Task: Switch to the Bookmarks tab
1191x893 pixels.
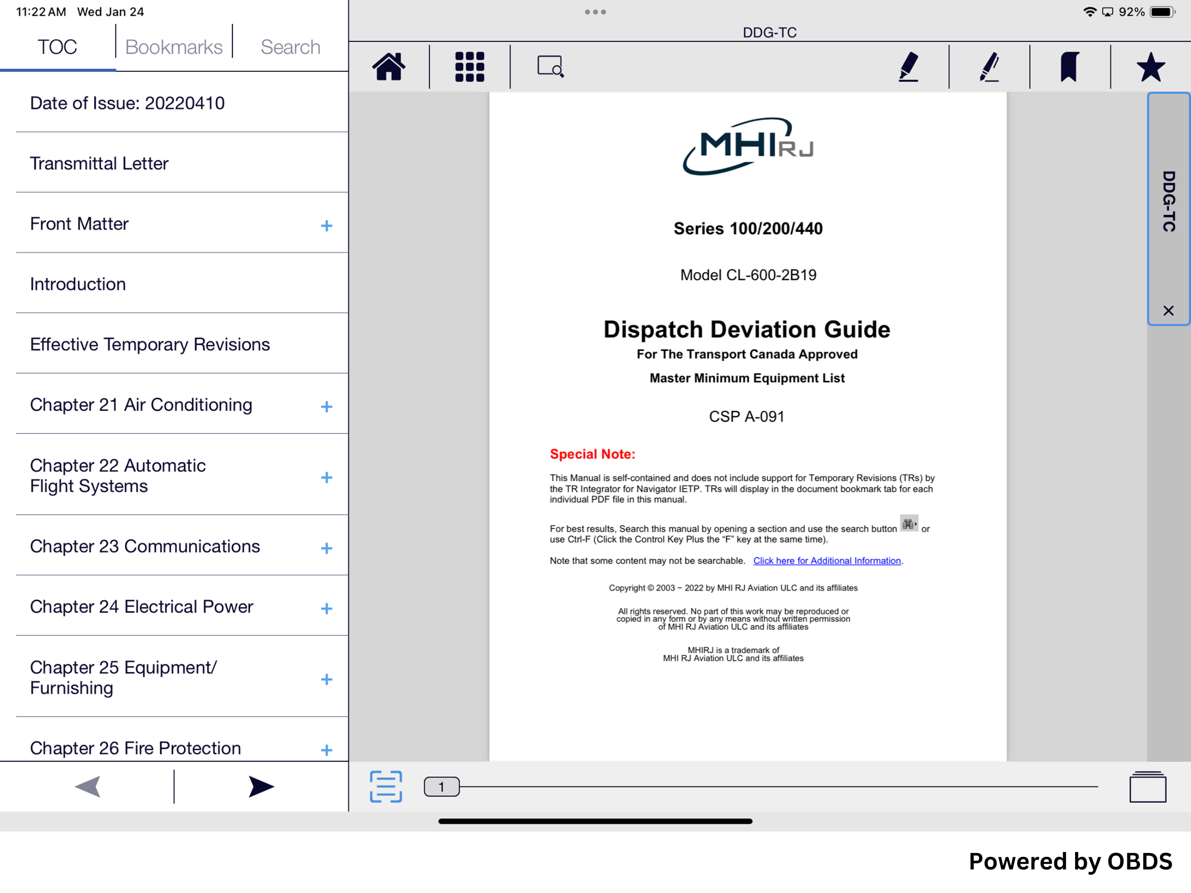Action: (174, 47)
